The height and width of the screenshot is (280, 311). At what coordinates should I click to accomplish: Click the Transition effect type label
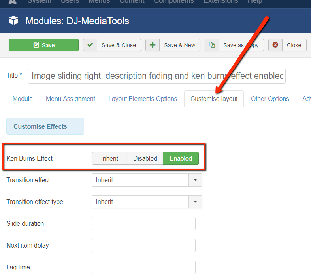[x=35, y=202]
